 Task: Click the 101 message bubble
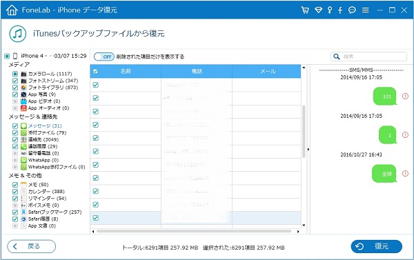pos(385,97)
